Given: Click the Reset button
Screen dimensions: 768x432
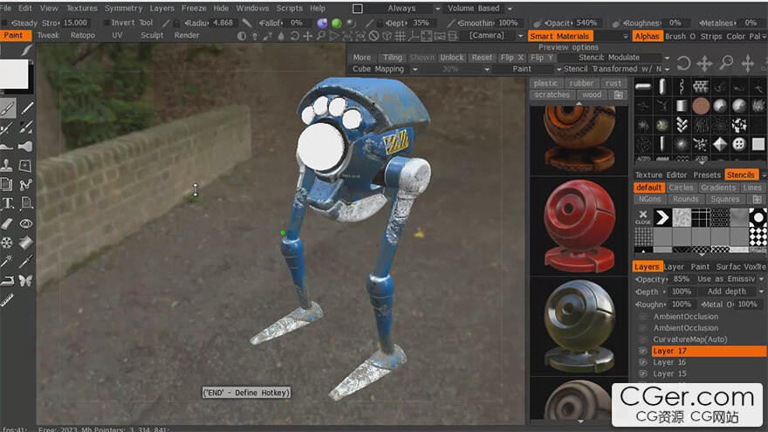Looking at the screenshot, I should click(x=482, y=58).
